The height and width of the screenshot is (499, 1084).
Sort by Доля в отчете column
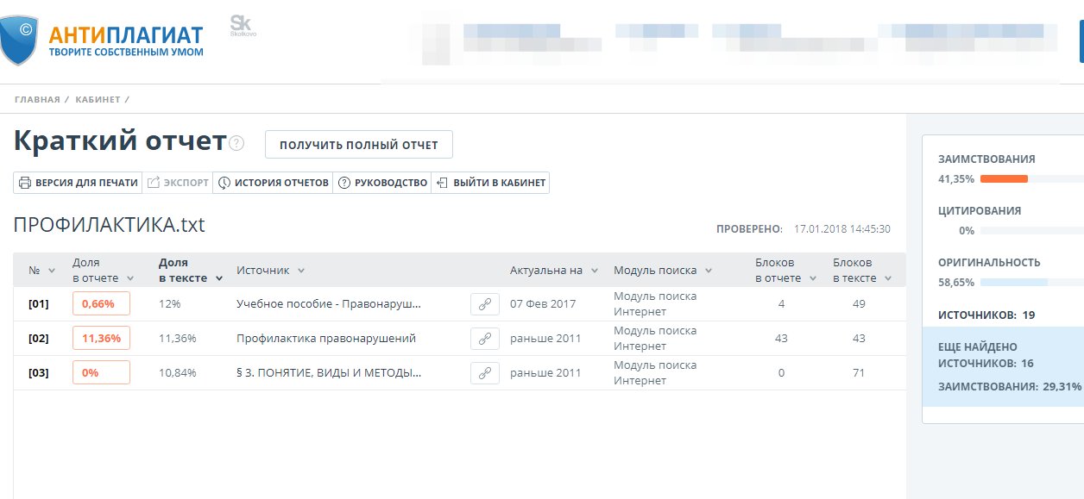click(x=103, y=271)
